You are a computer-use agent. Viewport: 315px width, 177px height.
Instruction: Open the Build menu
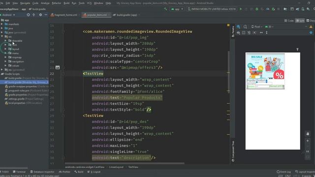coord(66,3)
